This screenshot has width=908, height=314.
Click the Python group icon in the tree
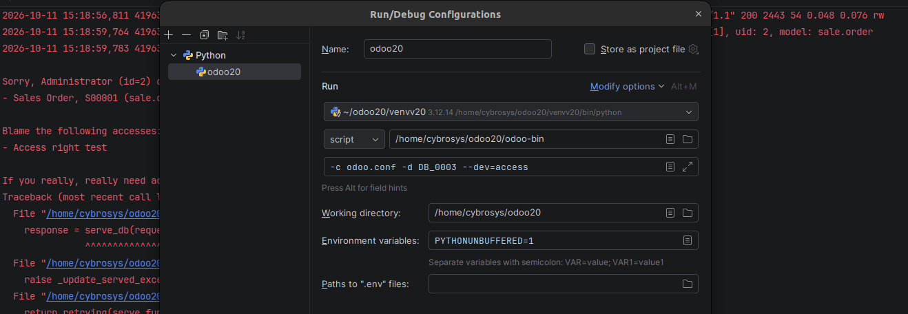click(x=187, y=55)
